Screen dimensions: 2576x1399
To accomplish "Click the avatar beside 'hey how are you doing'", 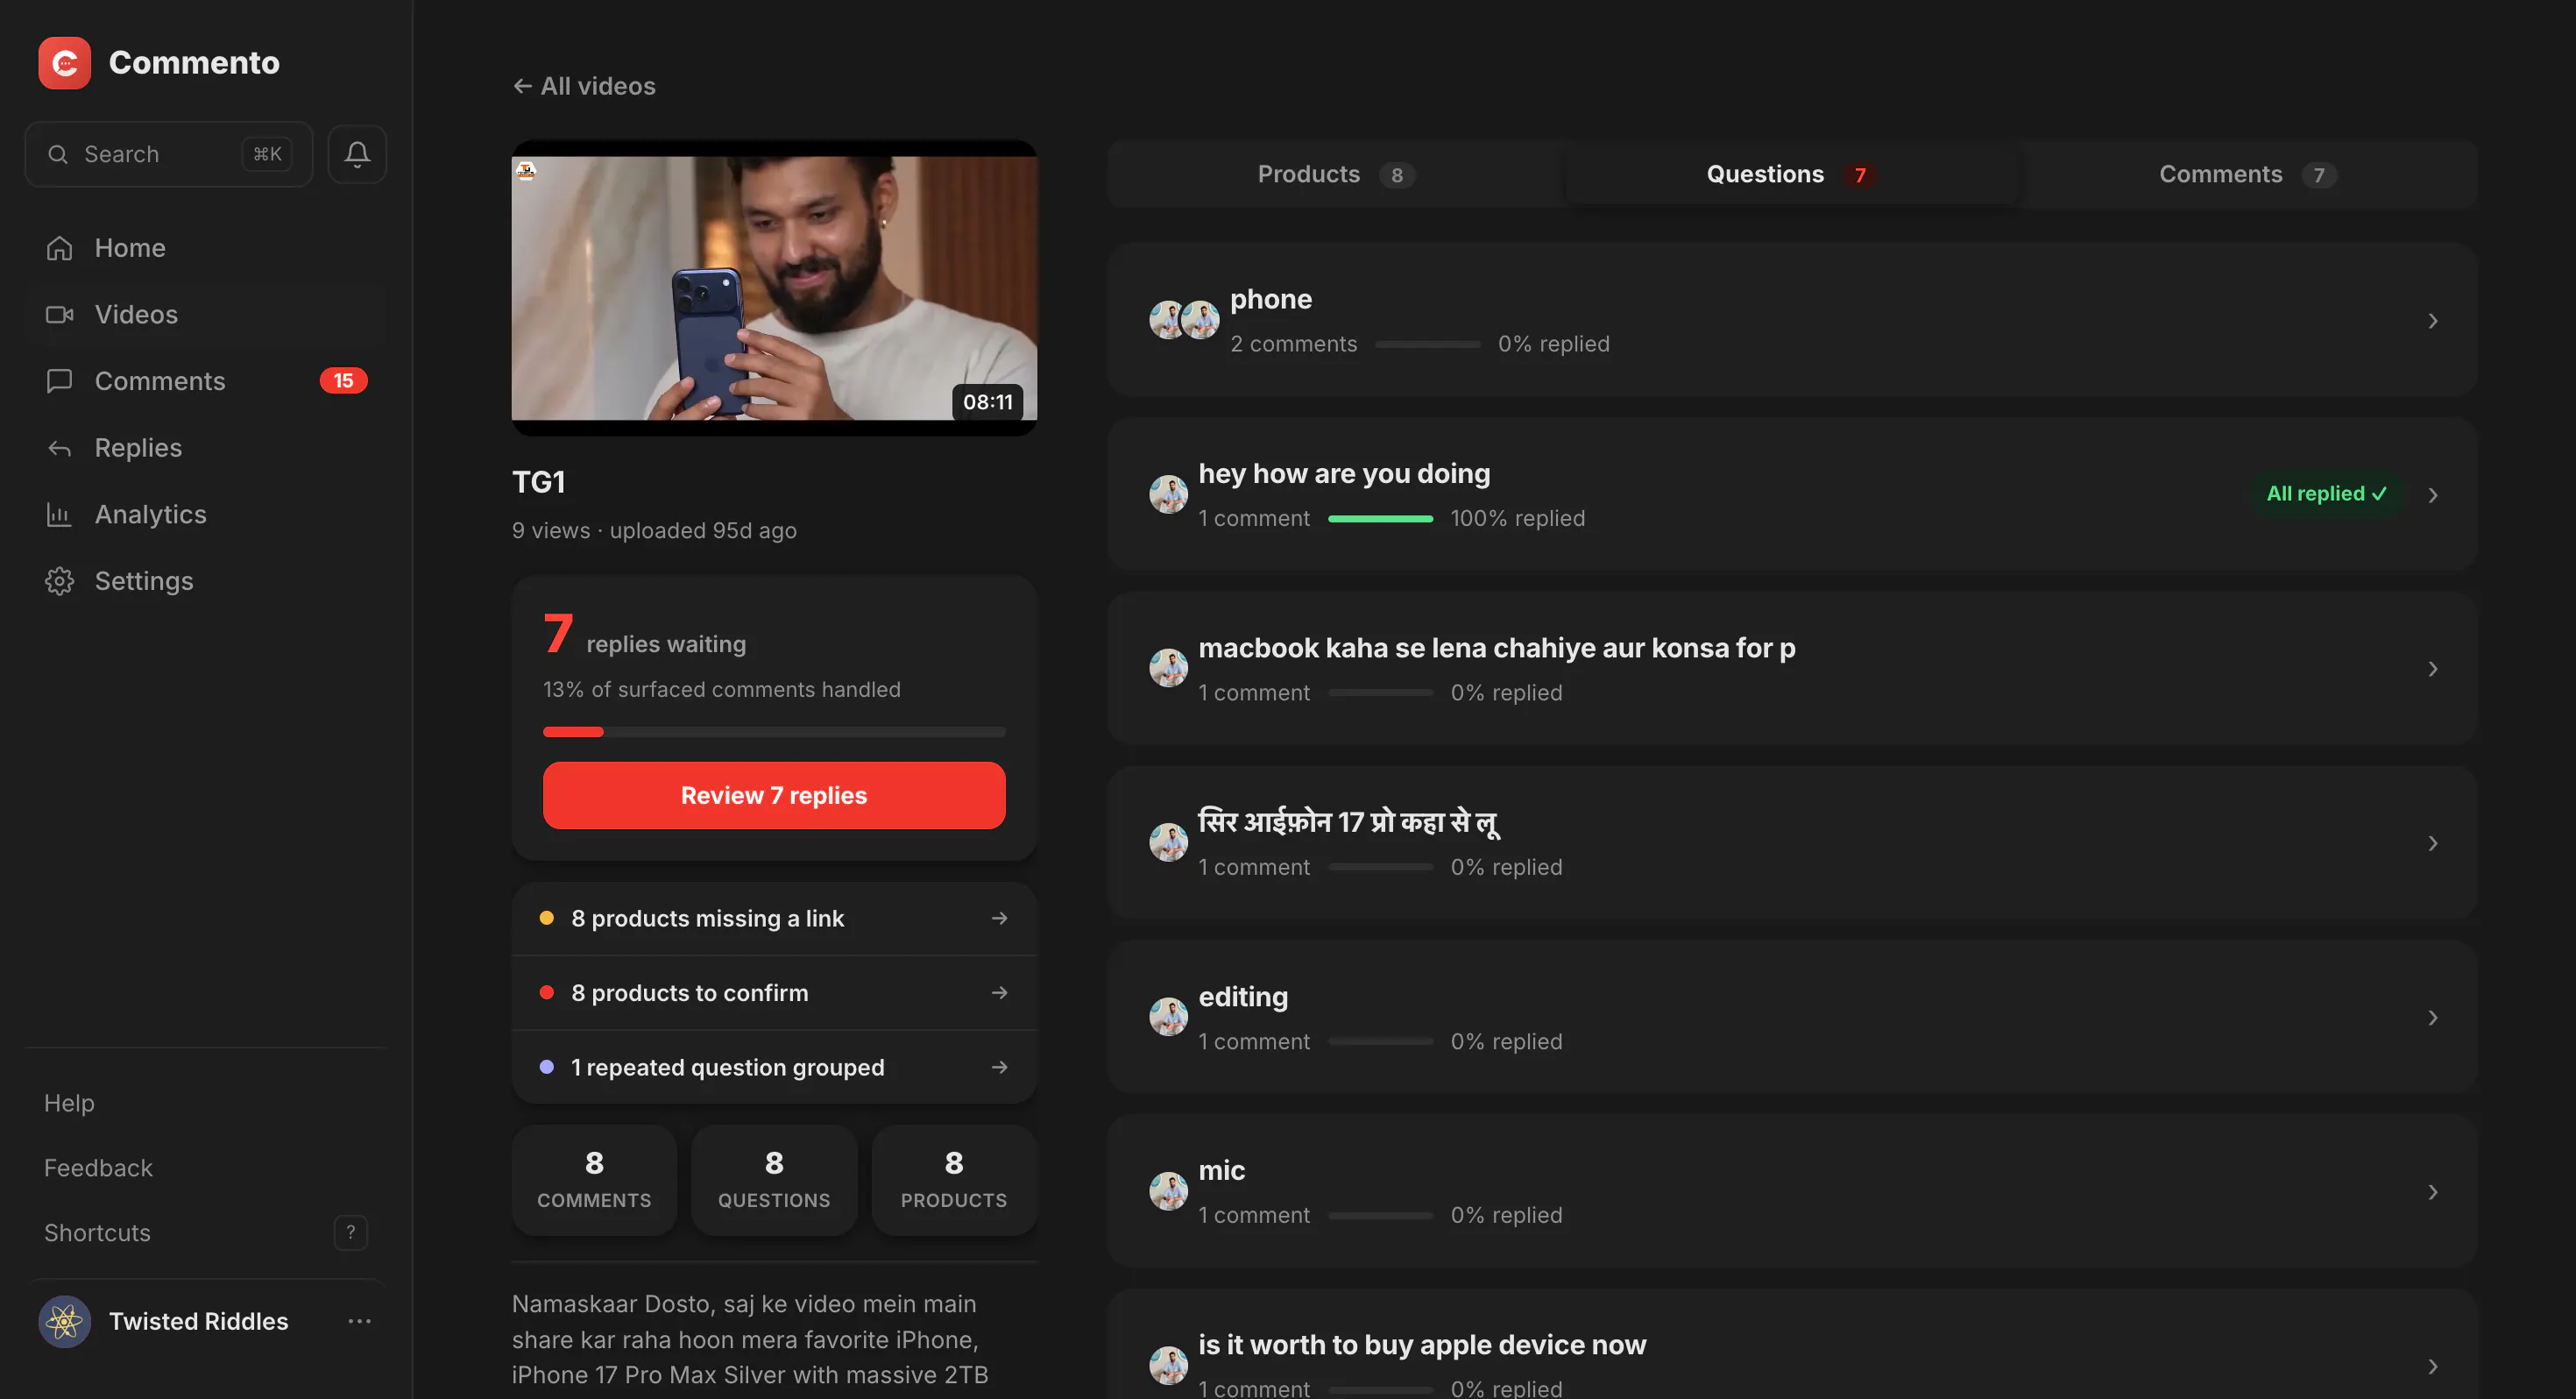I will click(1168, 494).
